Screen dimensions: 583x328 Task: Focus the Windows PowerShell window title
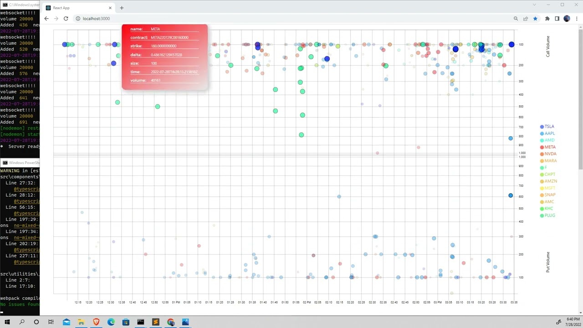tap(24, 163)
